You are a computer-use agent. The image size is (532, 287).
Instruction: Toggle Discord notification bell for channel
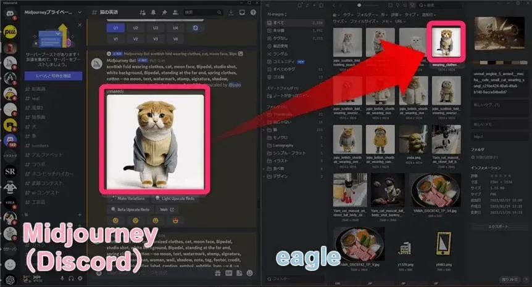pos(153,12)
